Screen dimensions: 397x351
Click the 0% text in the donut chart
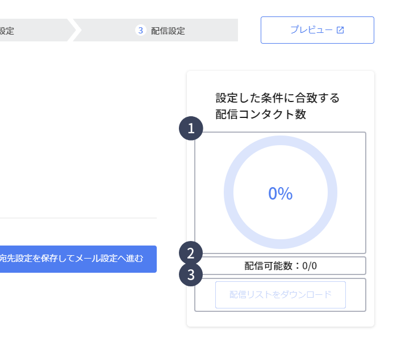(x=280, y=193)
